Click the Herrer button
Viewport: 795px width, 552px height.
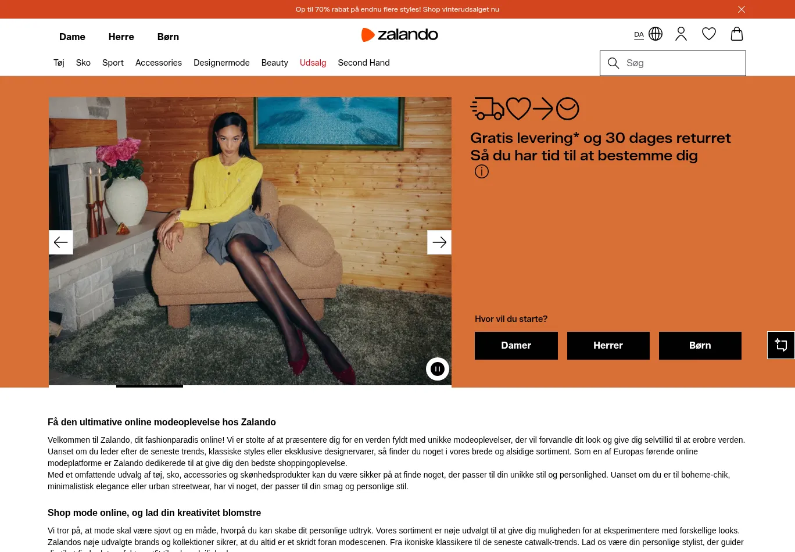pyautogui.click(x=608, y=346)
